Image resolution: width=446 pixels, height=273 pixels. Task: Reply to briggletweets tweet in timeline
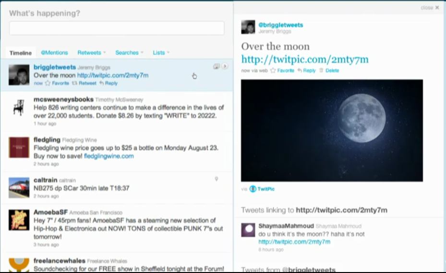pyautogui.click(x=108, y=83)
